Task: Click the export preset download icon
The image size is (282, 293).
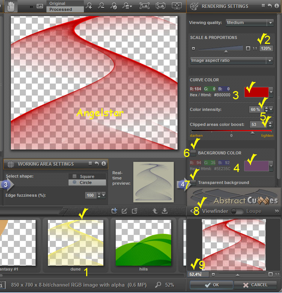Action: tap(164, 211)
